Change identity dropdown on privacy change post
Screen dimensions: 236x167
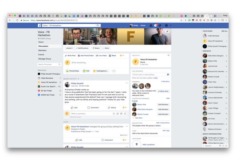(x=125, y=140)
